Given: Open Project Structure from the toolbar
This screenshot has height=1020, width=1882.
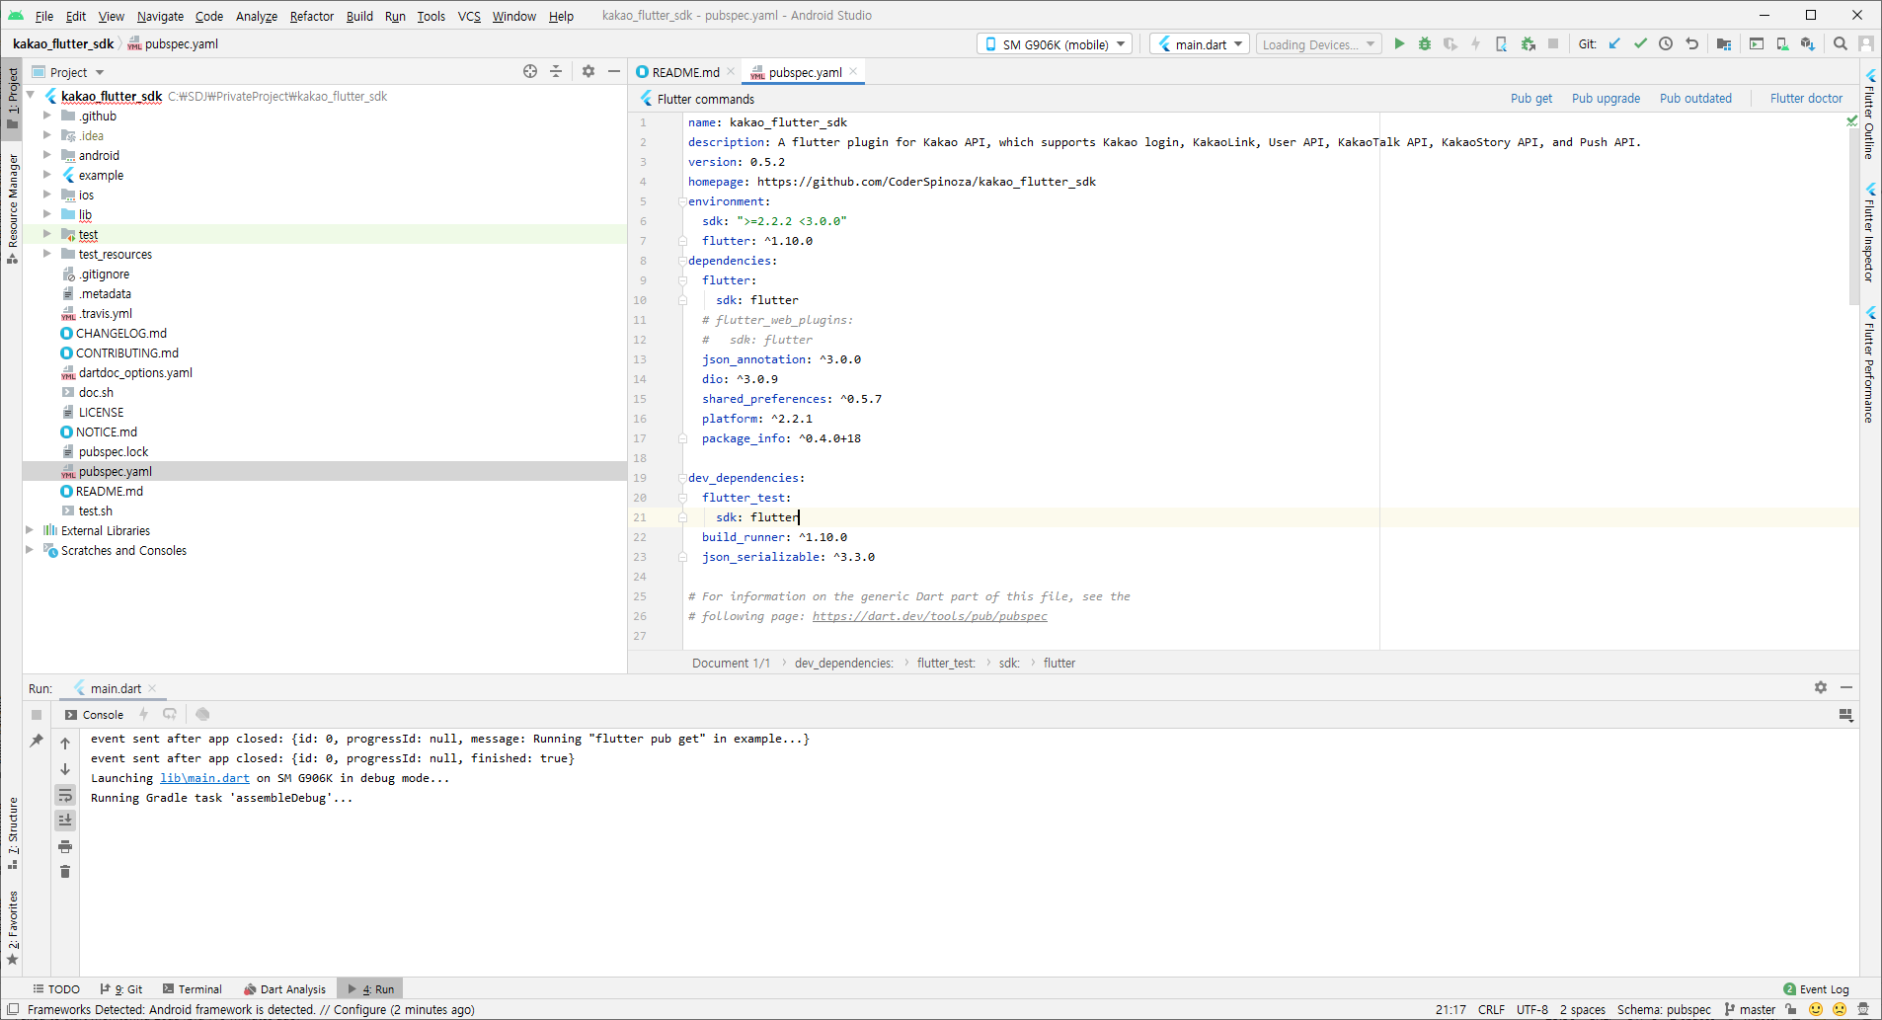Looking at the screenshot, I should pos(1724,43).
